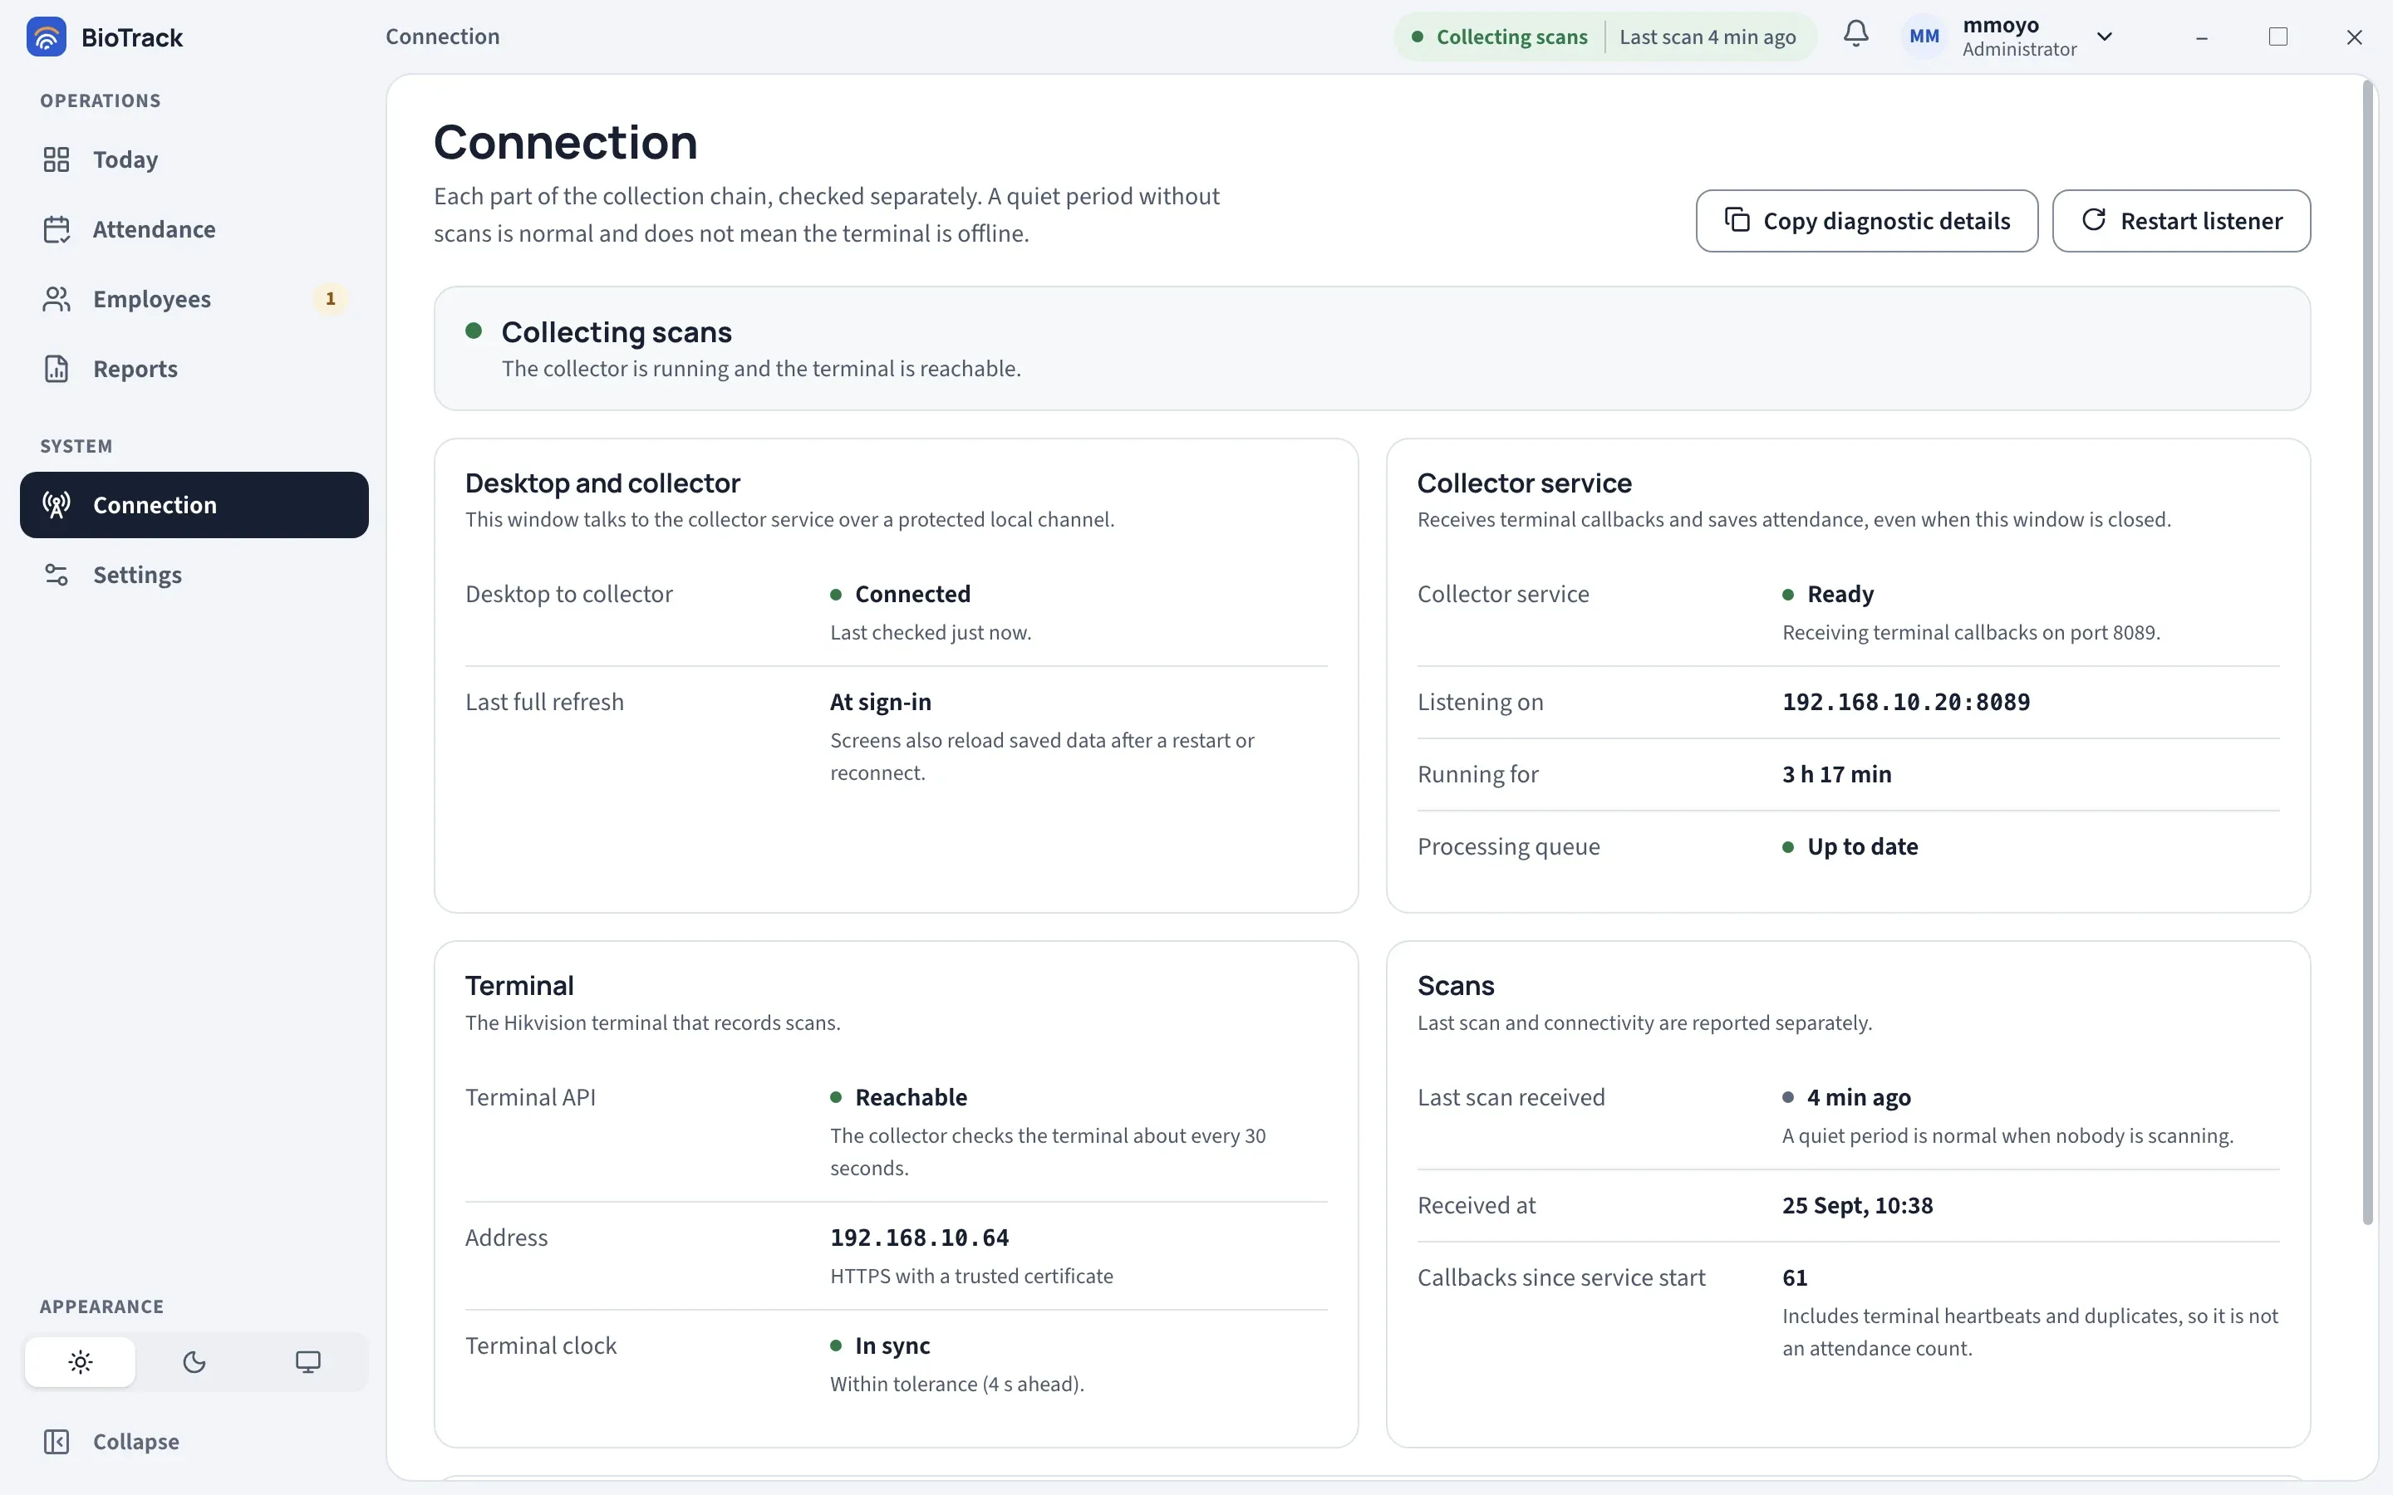Image resolution: width=2393 pixels, height=1495 pixels.
Task: Click the Restart listener button
Action: [x=2180, y=220]
